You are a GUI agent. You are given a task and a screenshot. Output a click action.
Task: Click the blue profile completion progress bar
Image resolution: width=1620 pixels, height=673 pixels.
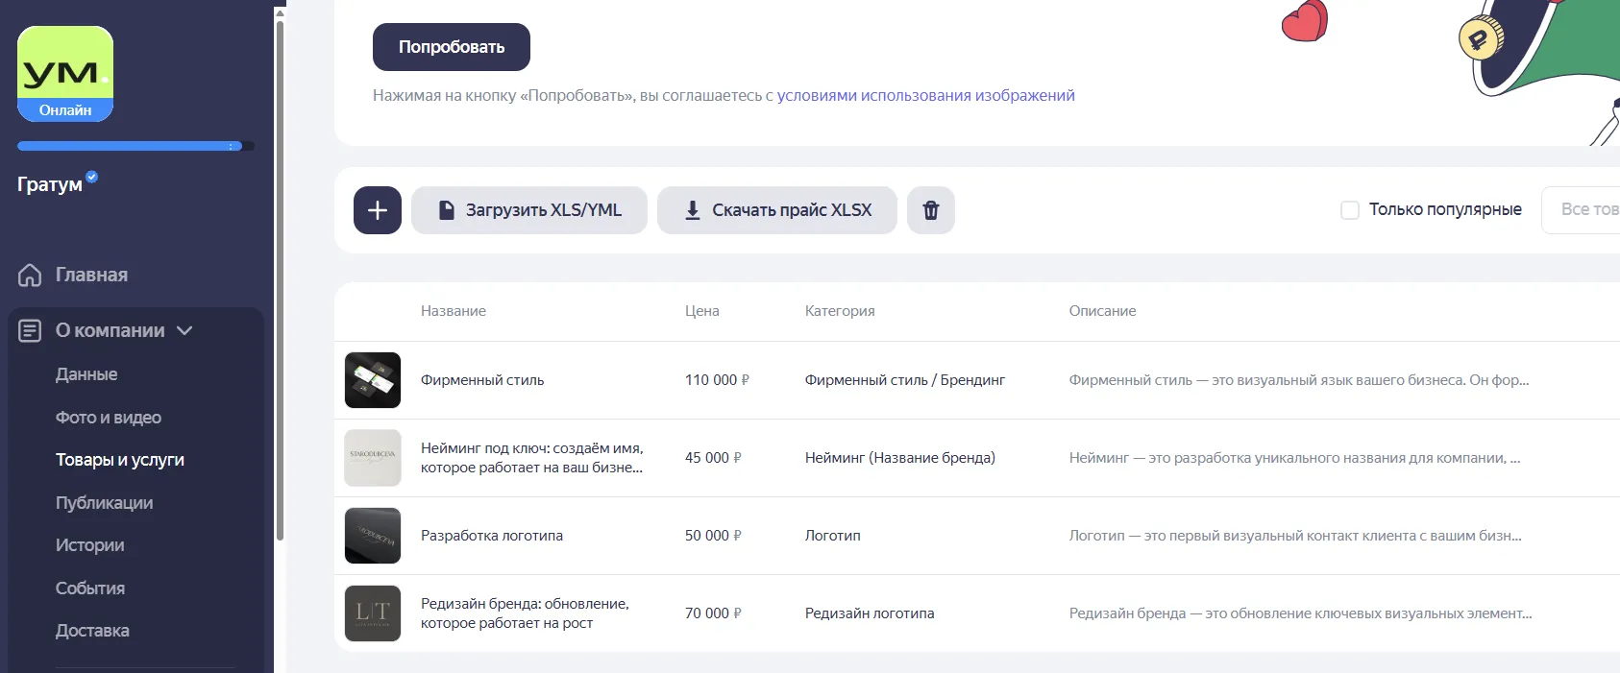pyautogui.click(x=135, y=147)
